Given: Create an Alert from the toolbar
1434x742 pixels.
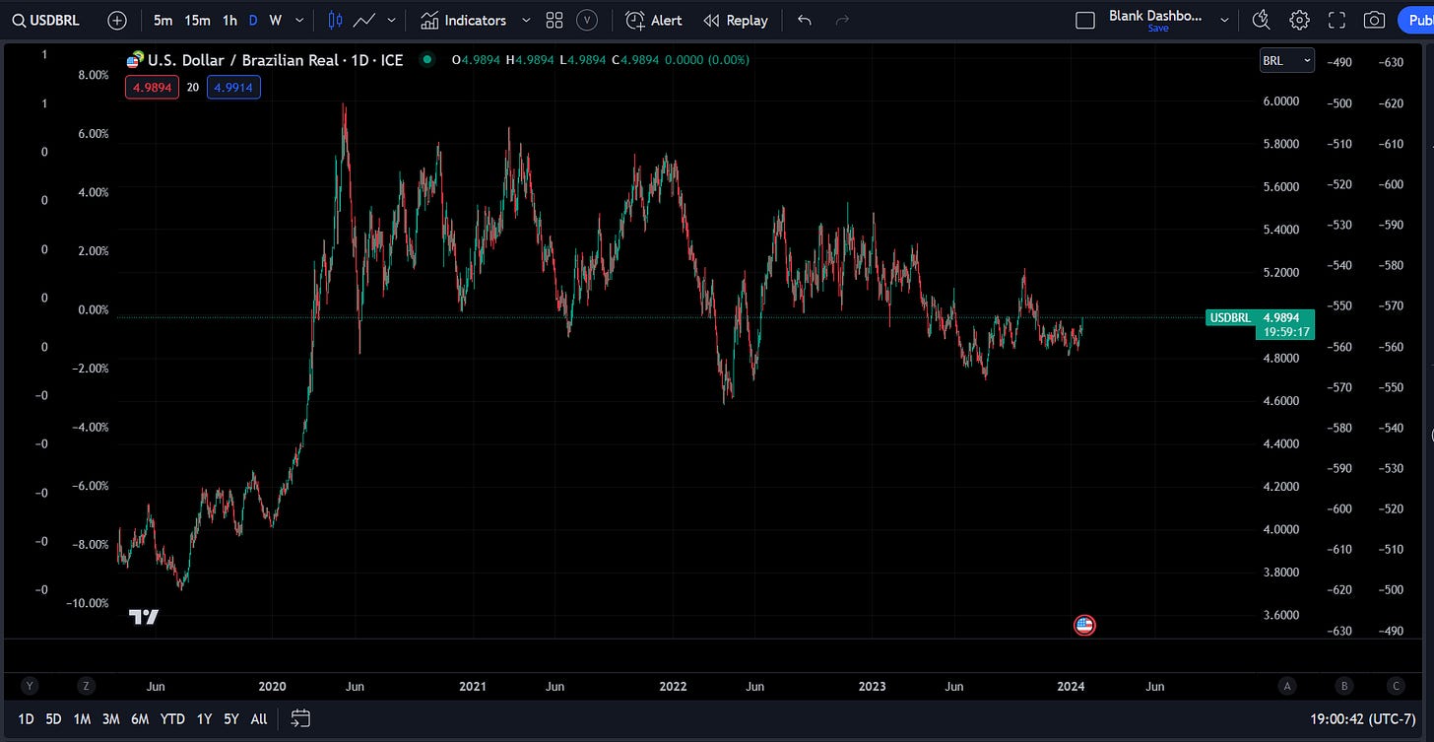Looking at the screenshot, I should (x=654, y=20).
